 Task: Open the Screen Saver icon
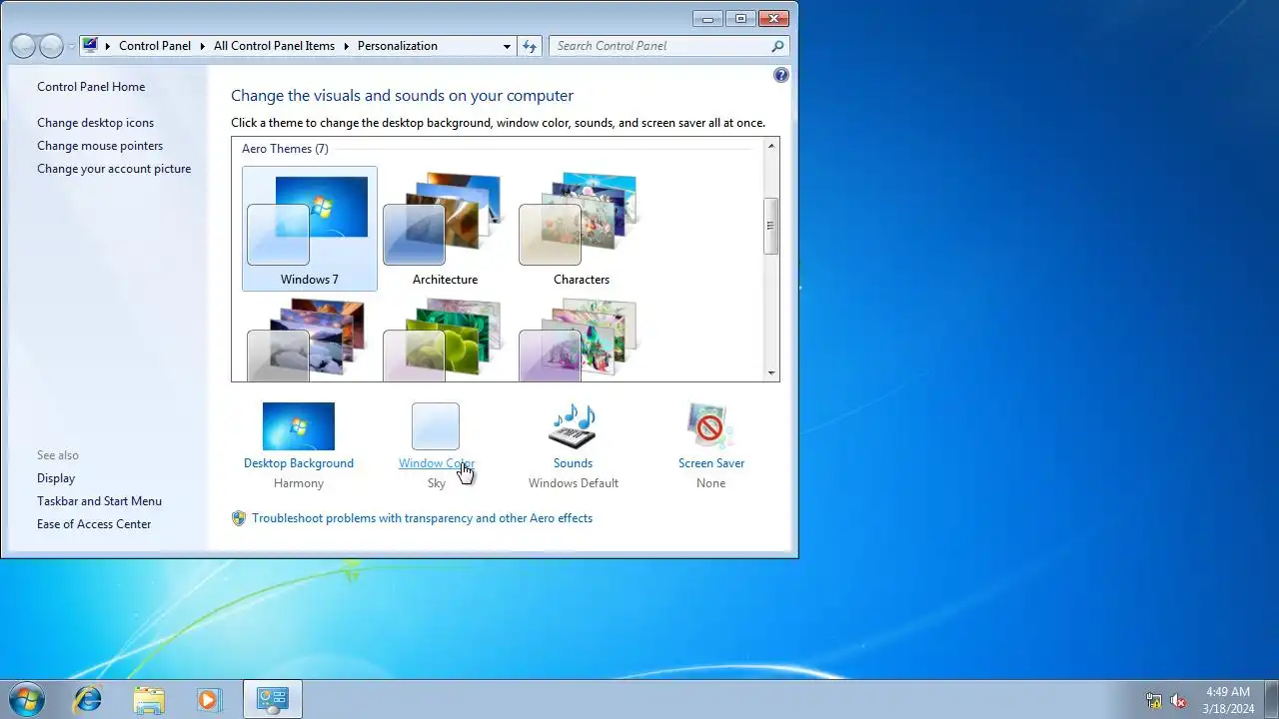710,426
